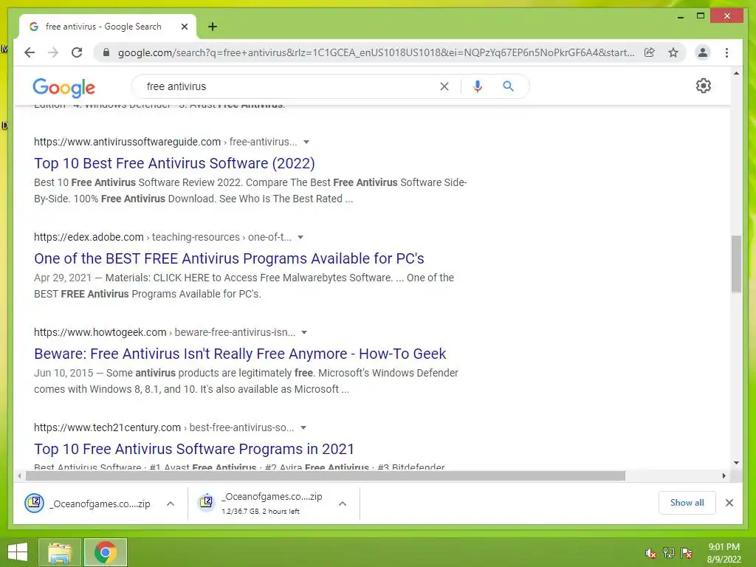The width and height of the screenshot is (756, 567).
Task: Open network tray icon
Action: point(668,553)
